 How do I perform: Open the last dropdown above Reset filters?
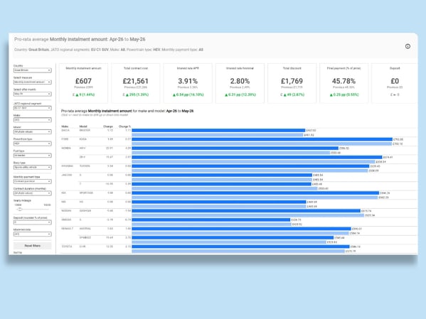32,234
